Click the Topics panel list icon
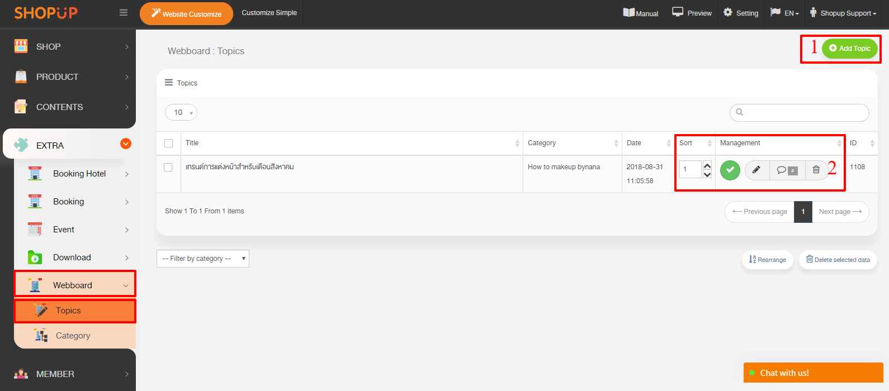Image resolution: width=889 pixels, height=391 pixels. tap(169, 83)
